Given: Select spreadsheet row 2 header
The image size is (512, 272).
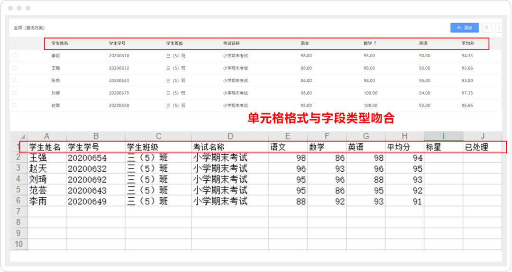Looking at the screenshot, I should [18, 158].
